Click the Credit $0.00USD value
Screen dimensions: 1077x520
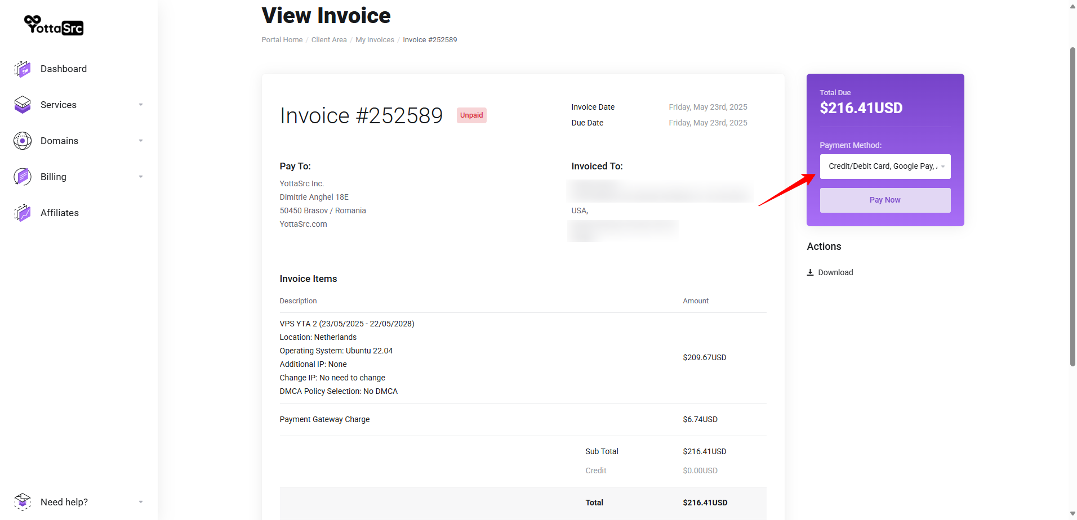(700, 470)
